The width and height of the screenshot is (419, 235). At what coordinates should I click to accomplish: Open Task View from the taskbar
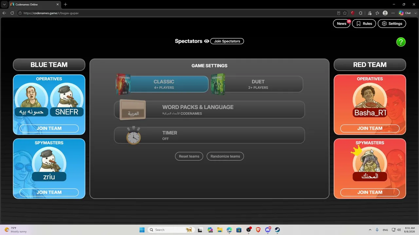tap(200, 230)
